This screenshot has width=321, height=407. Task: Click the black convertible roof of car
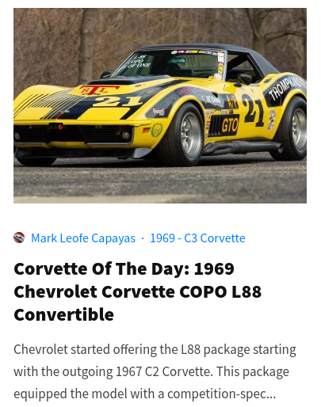pyautogui.click(x=208, y=50)
